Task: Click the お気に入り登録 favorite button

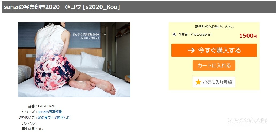Action: tap(214, 82)
